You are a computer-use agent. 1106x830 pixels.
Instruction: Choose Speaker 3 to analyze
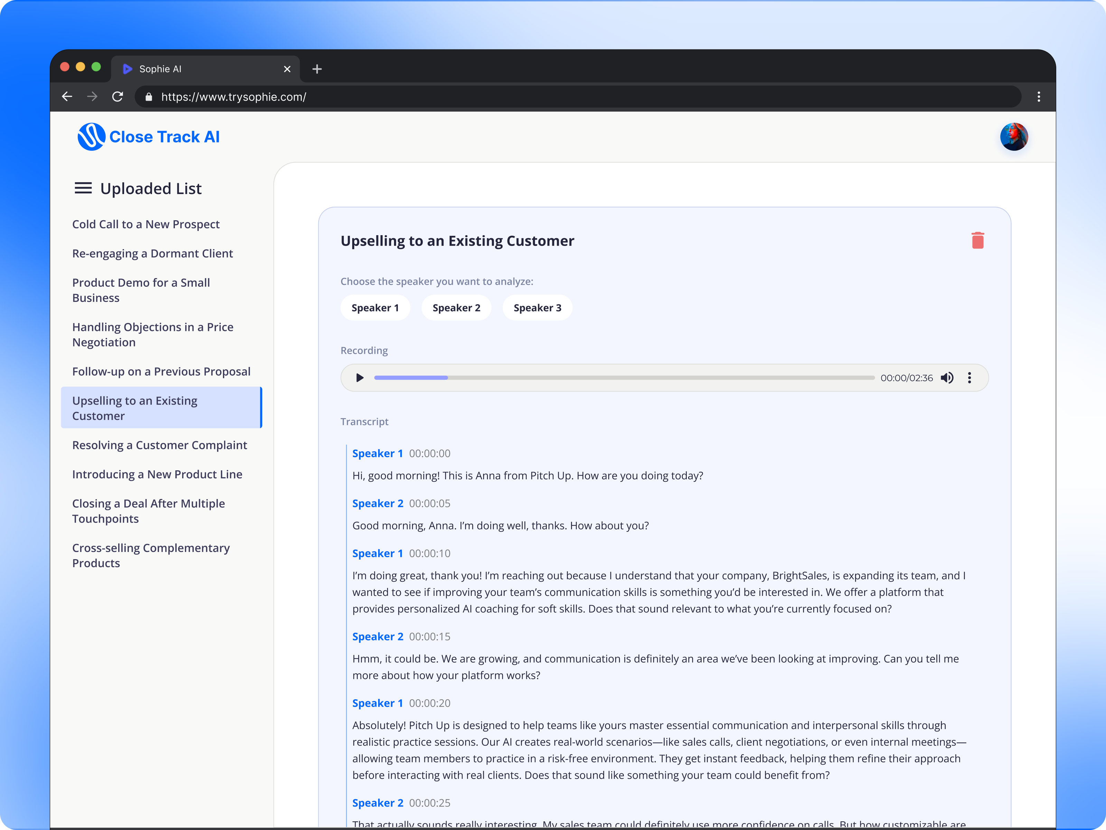537,308
